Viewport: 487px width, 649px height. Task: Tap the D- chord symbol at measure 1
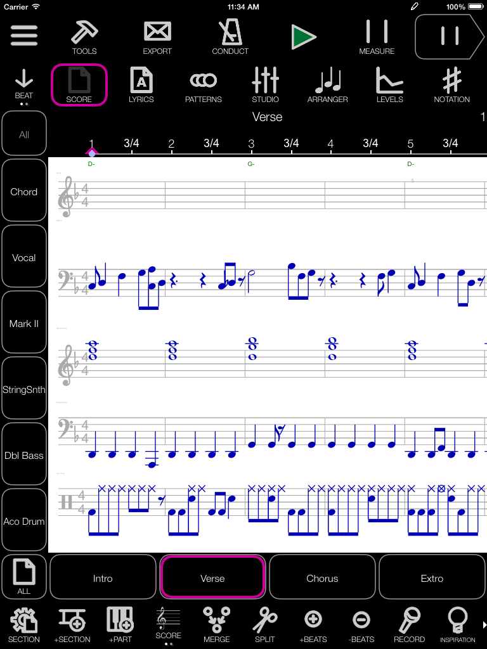pyautogui.click(x=91, y=164)
